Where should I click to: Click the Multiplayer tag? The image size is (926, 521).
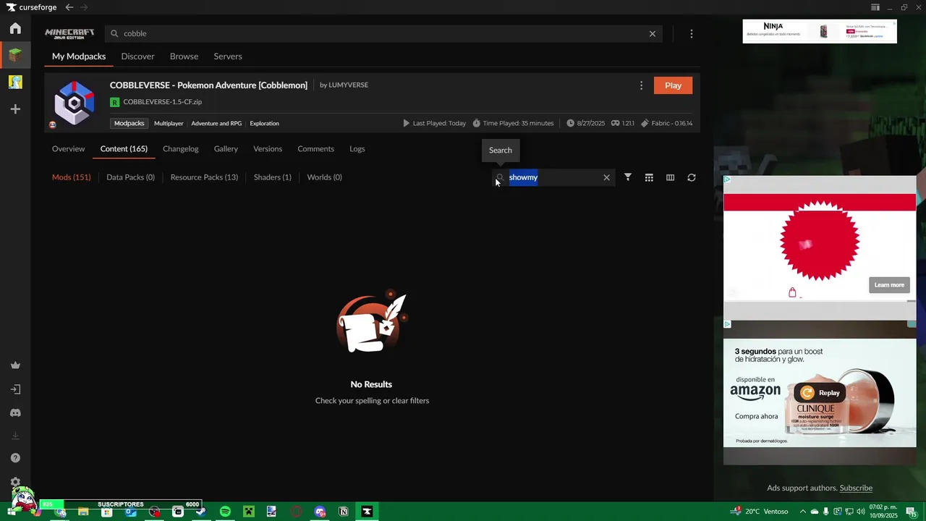click(169, 123)
